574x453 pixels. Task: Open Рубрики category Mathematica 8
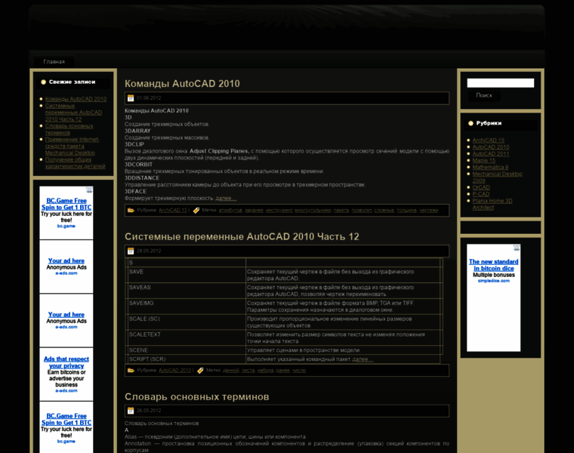[490, 167]
